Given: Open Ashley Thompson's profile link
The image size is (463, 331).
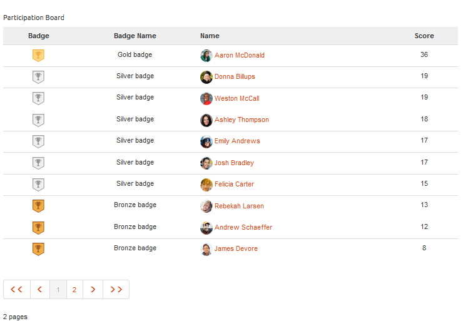Looking at the screenshot, I should coord(242,120).
